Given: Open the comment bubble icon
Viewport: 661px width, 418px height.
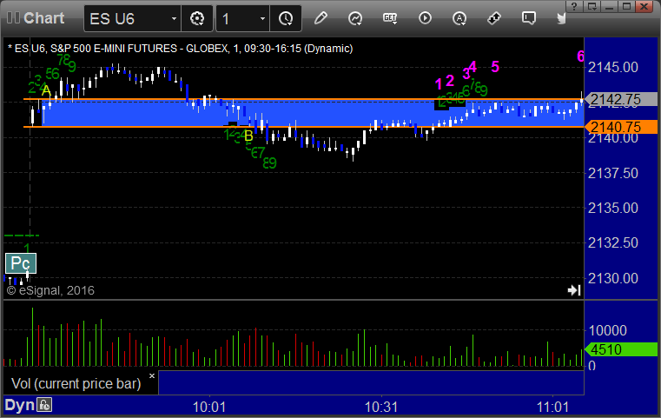Looking at the screenshot, I should tap(529, 18).
